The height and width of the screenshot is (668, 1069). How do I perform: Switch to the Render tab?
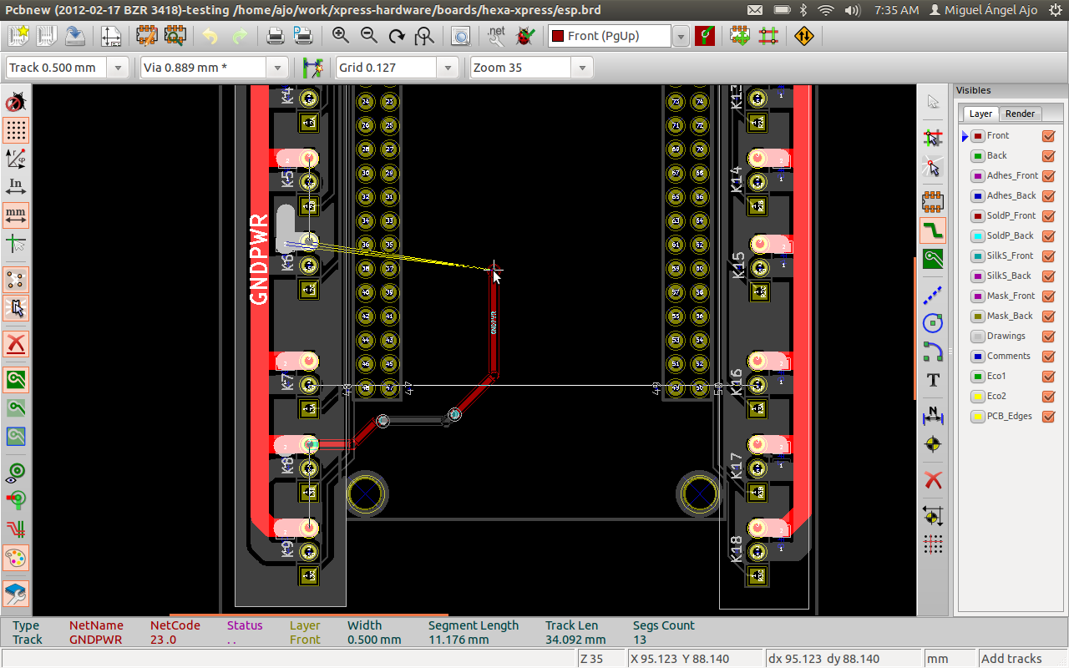click(x=1020, y=114)
